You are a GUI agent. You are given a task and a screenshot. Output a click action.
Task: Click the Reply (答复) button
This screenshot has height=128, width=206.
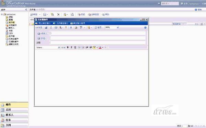tap(81, 14)
